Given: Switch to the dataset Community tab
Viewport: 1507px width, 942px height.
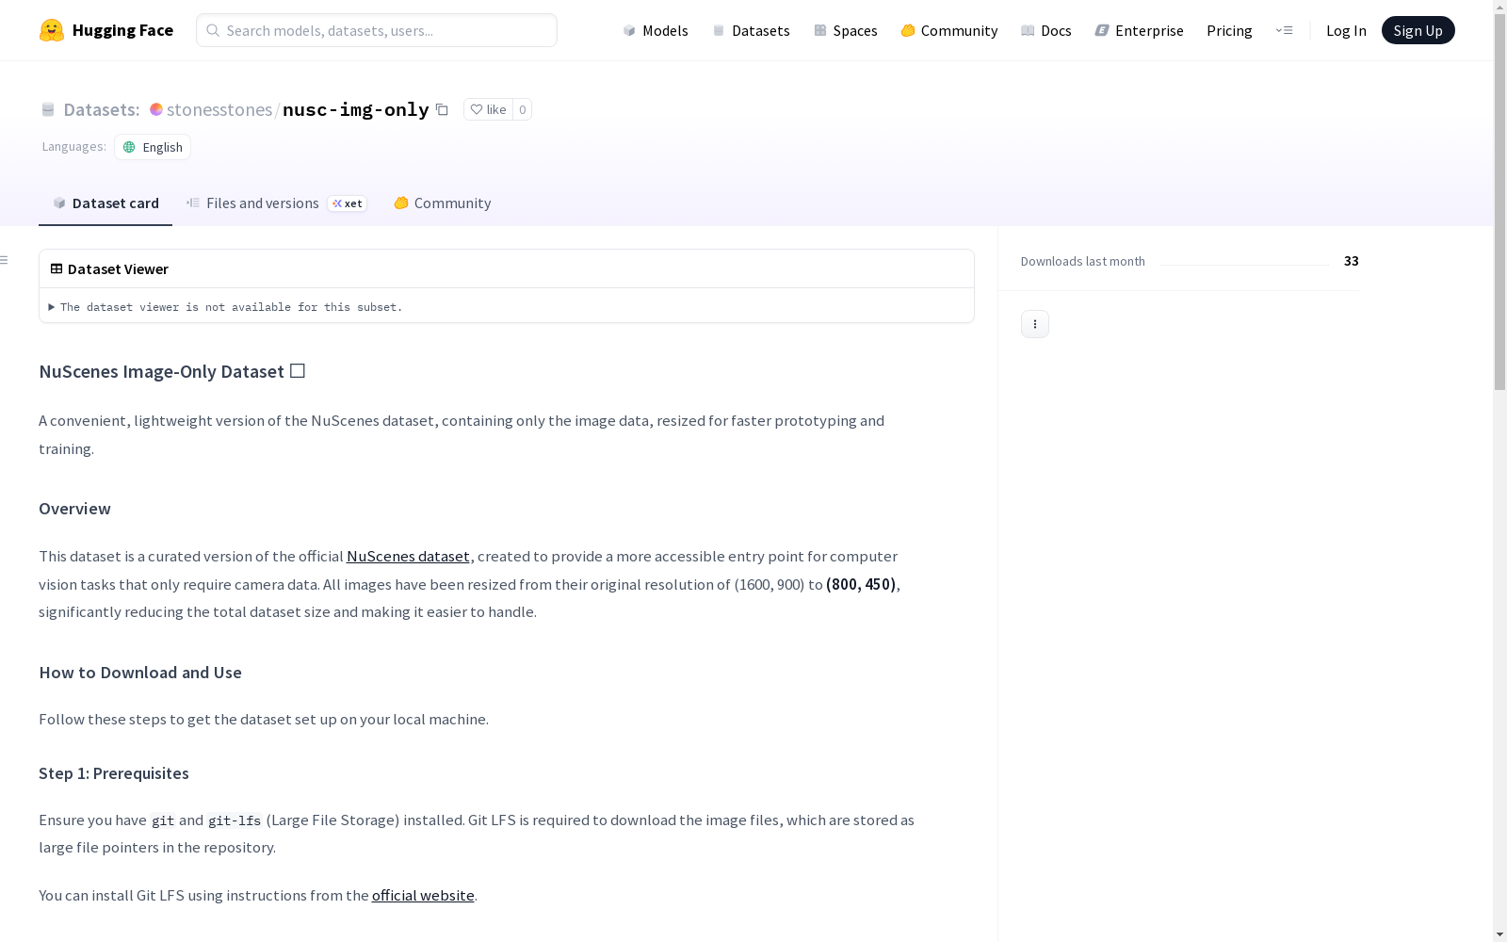Looking at the screenshot, I should (x=442, y=203).
